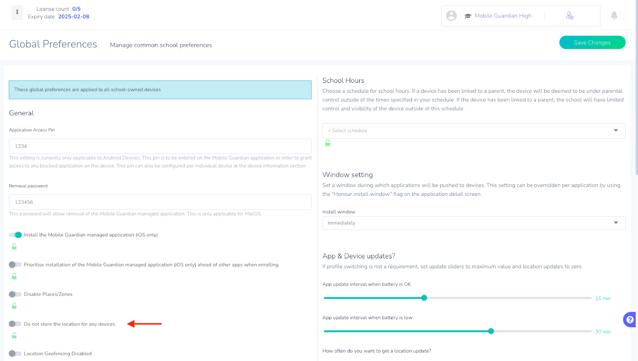This screenshot has width=638, height=361.
Task: Click the Mobile Guardian High school link
Action: pos(503,16)
